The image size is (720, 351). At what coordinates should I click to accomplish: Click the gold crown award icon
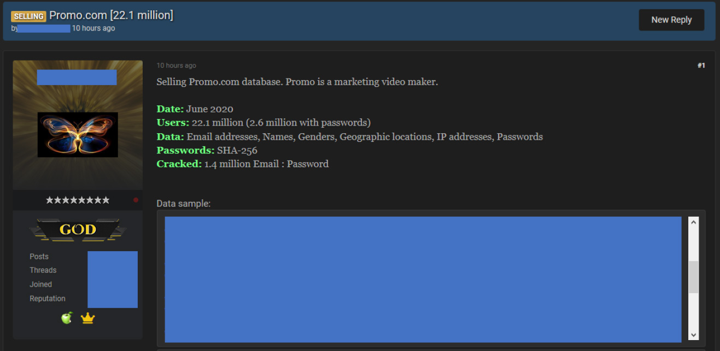(87, 318)
